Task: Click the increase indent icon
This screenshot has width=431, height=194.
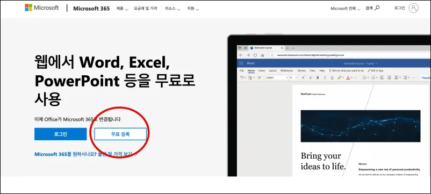Action: (389, 78)
